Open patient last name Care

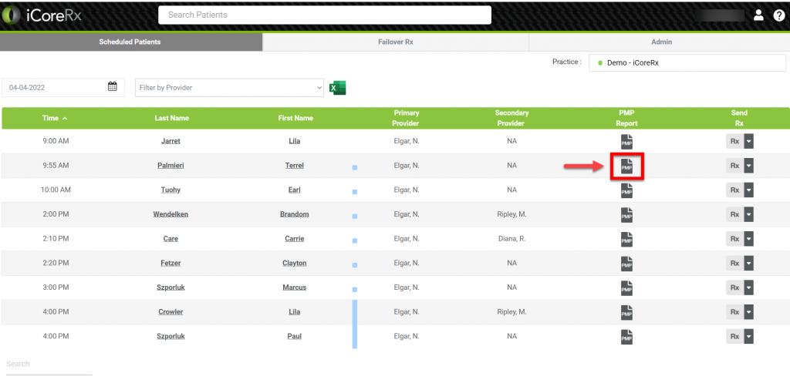(170, 239)
